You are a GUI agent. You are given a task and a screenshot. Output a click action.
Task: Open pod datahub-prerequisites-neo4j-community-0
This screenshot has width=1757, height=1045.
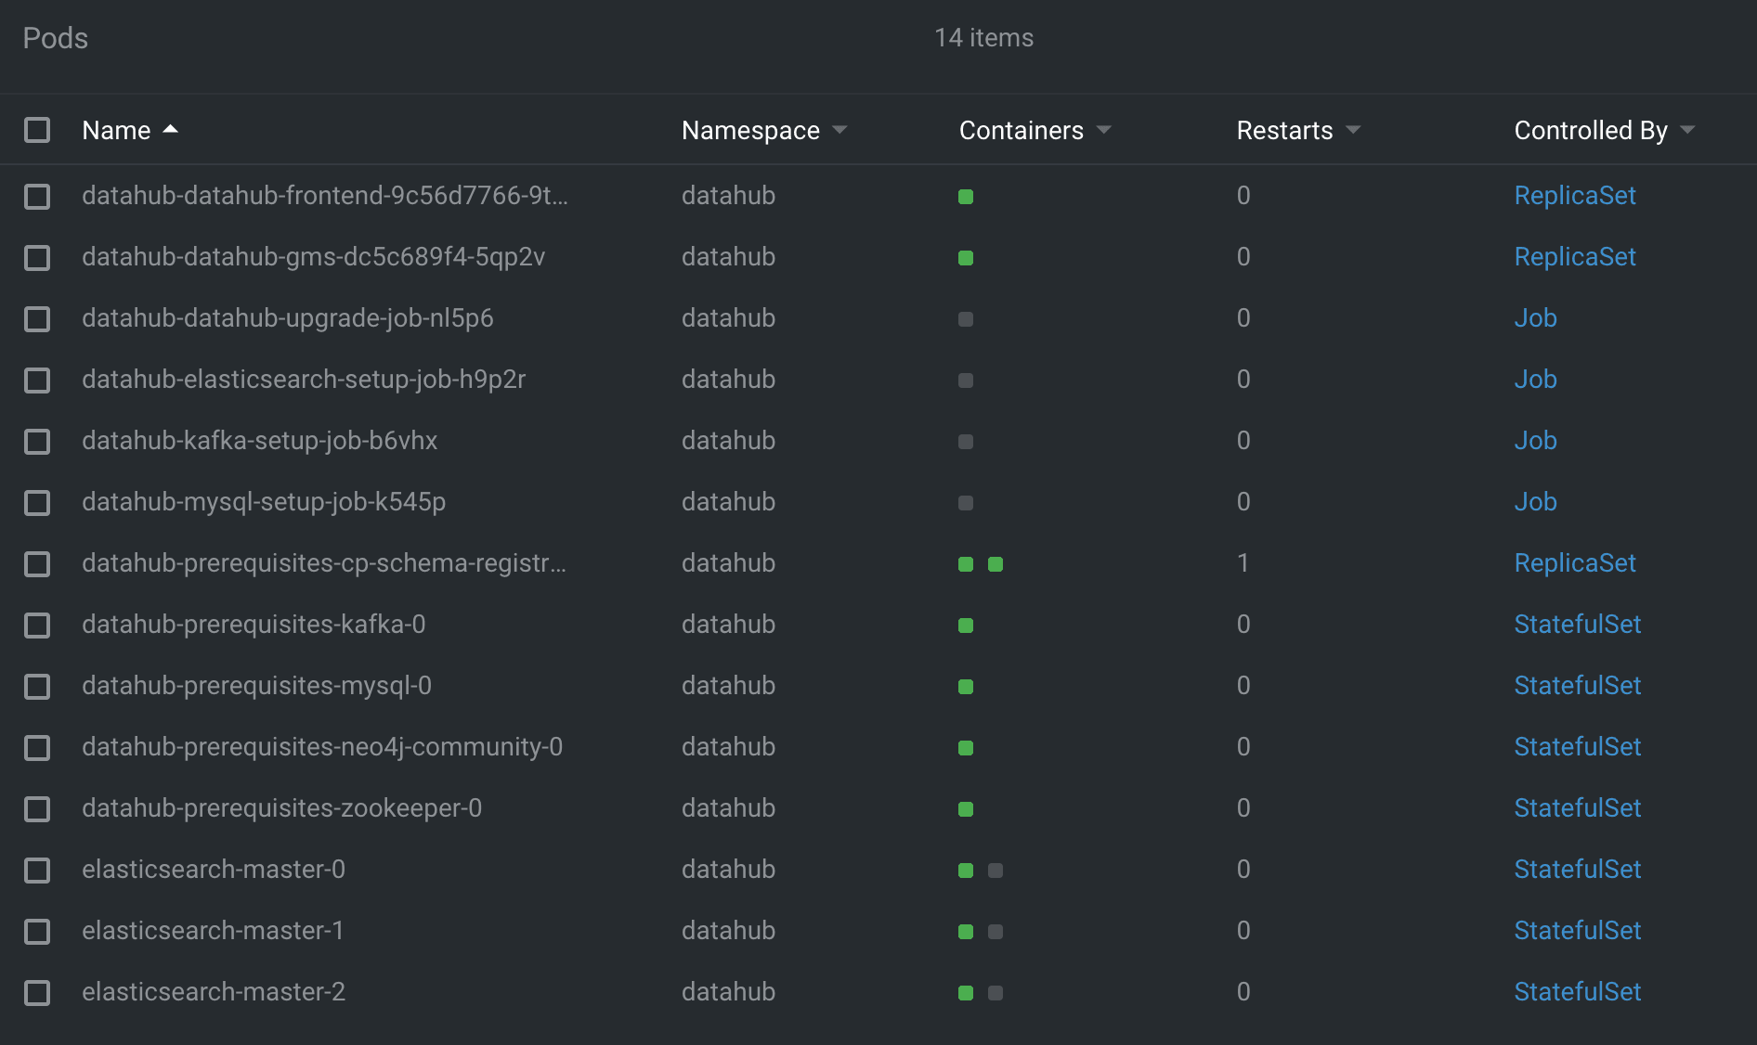coord(322,747)
